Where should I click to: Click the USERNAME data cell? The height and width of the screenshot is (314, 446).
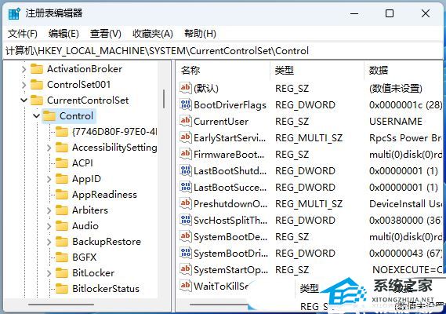click(x=396, y=122)
